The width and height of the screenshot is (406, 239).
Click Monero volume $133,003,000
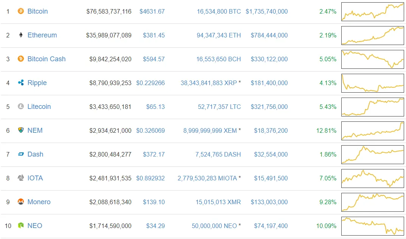[269, 202]
